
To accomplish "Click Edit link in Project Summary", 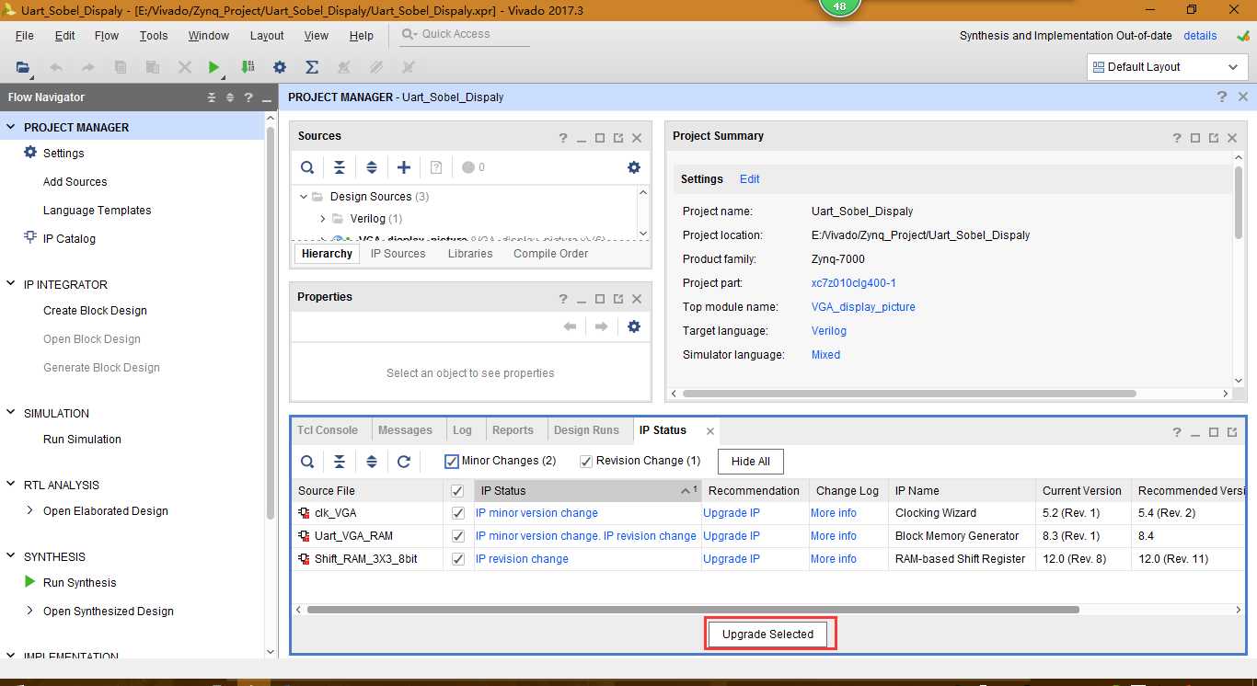I will pos(750,179).
